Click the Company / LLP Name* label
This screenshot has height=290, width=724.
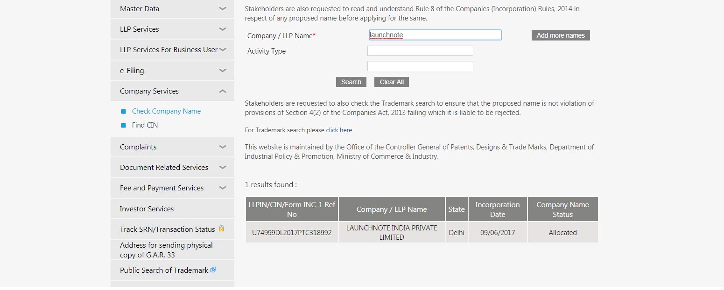click(281, 35)
